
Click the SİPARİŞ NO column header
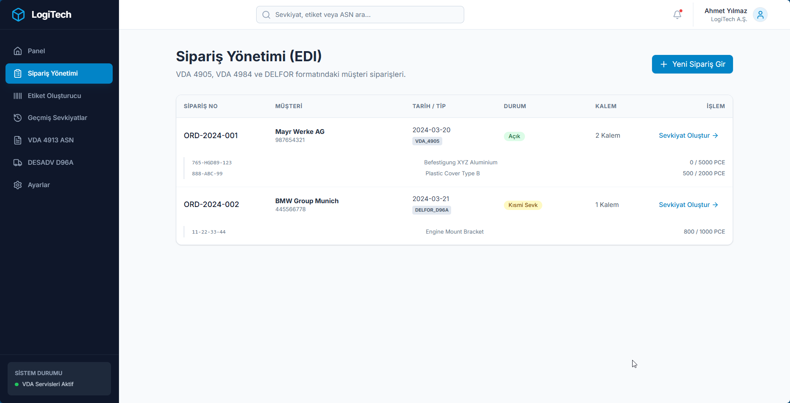pos(200,106)
